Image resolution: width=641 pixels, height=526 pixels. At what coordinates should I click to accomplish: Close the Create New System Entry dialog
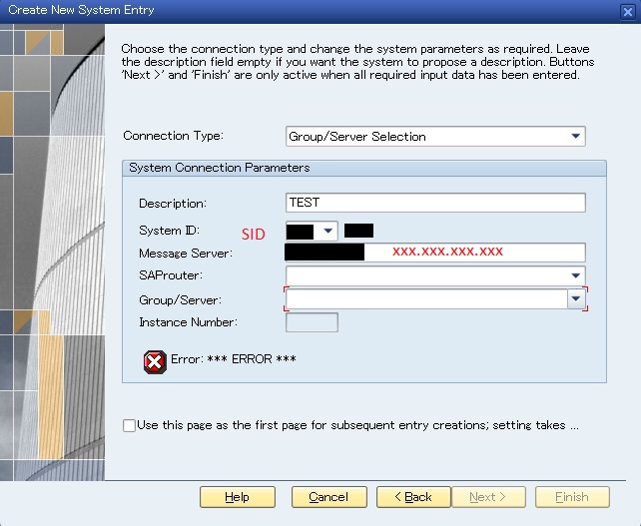point(627,11)
